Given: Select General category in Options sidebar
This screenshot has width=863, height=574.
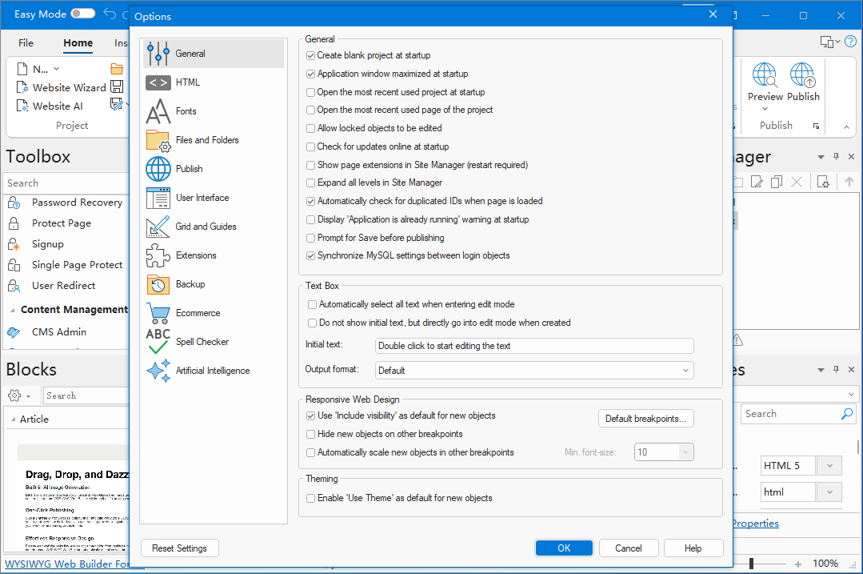Looking at the screenshot, I should pyautogui.click(x=214, y=54).
